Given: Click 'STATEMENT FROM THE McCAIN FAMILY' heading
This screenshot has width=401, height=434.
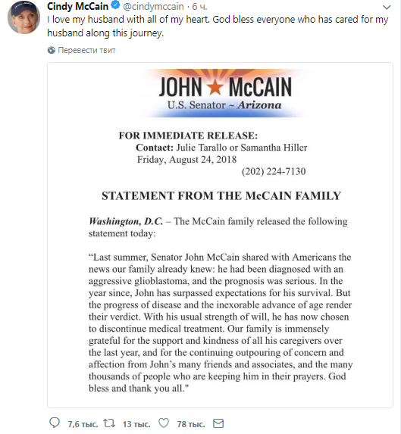Looking at the screenshot, I should [221, 195].
